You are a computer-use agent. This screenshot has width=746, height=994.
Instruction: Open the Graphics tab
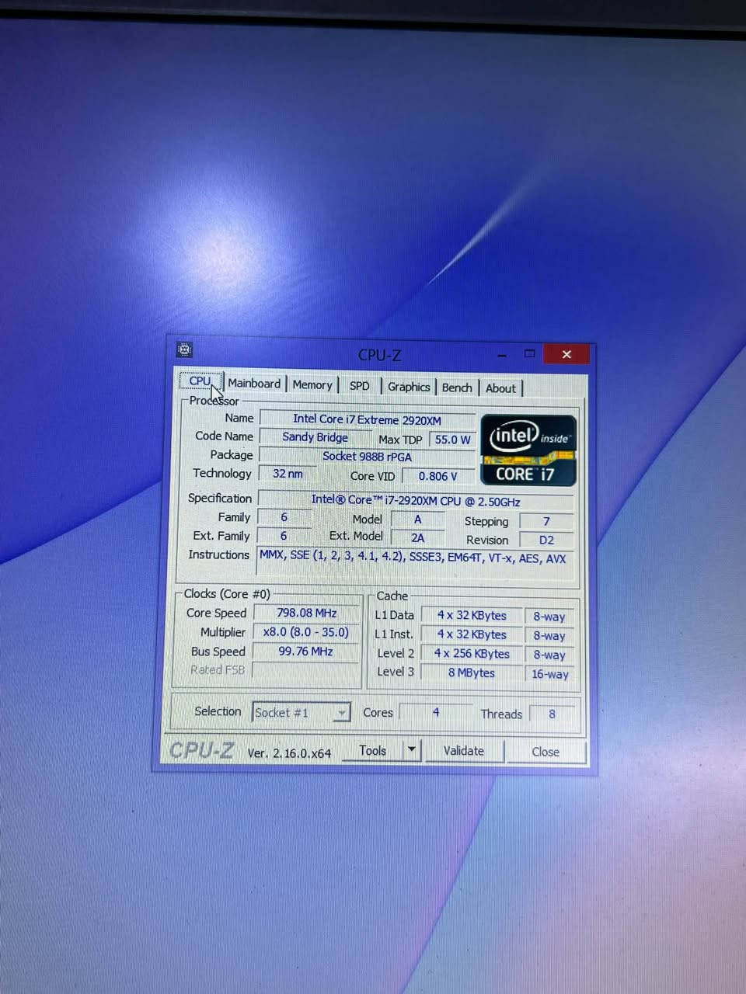(x=408, y=387)
